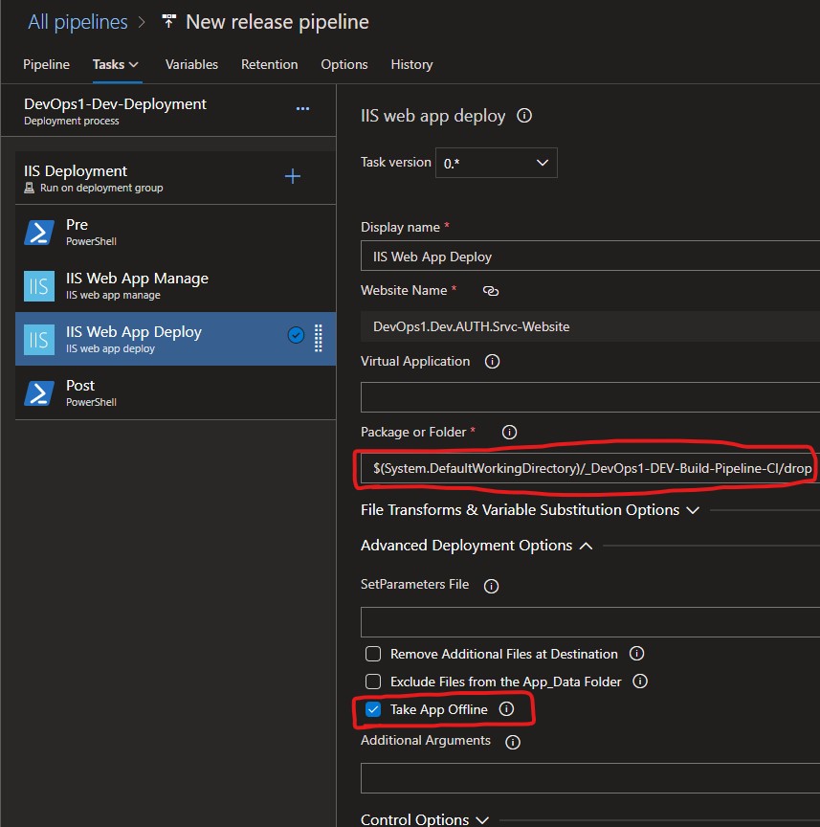Enable Remove Additional Files at Destination
The width and height of the screenshot is (820, 827).
pyautogui.click(x=373, y=654)
